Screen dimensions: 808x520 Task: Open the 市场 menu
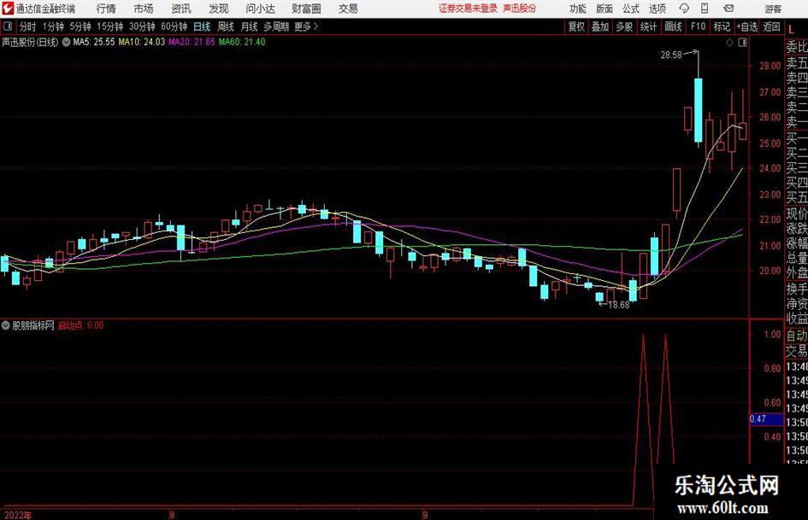click(x=144, y=9)
